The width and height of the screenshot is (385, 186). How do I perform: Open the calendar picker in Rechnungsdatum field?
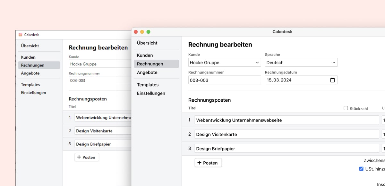point(332,80)
